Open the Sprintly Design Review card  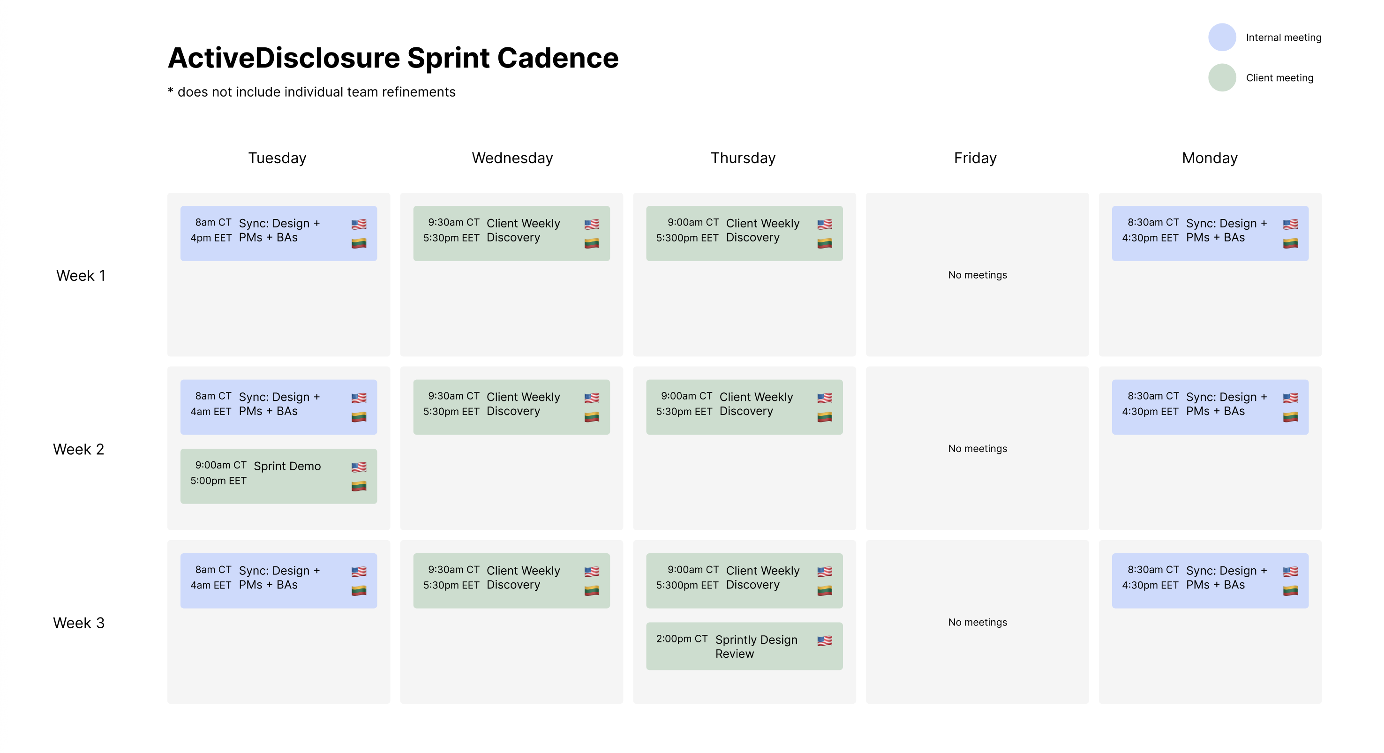point(744,646)
